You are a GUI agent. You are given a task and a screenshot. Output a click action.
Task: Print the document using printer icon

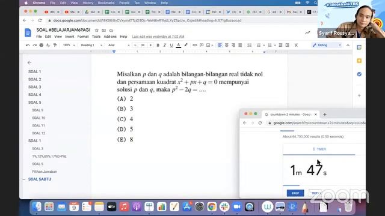pyautogui.click(x=42, y=46)
